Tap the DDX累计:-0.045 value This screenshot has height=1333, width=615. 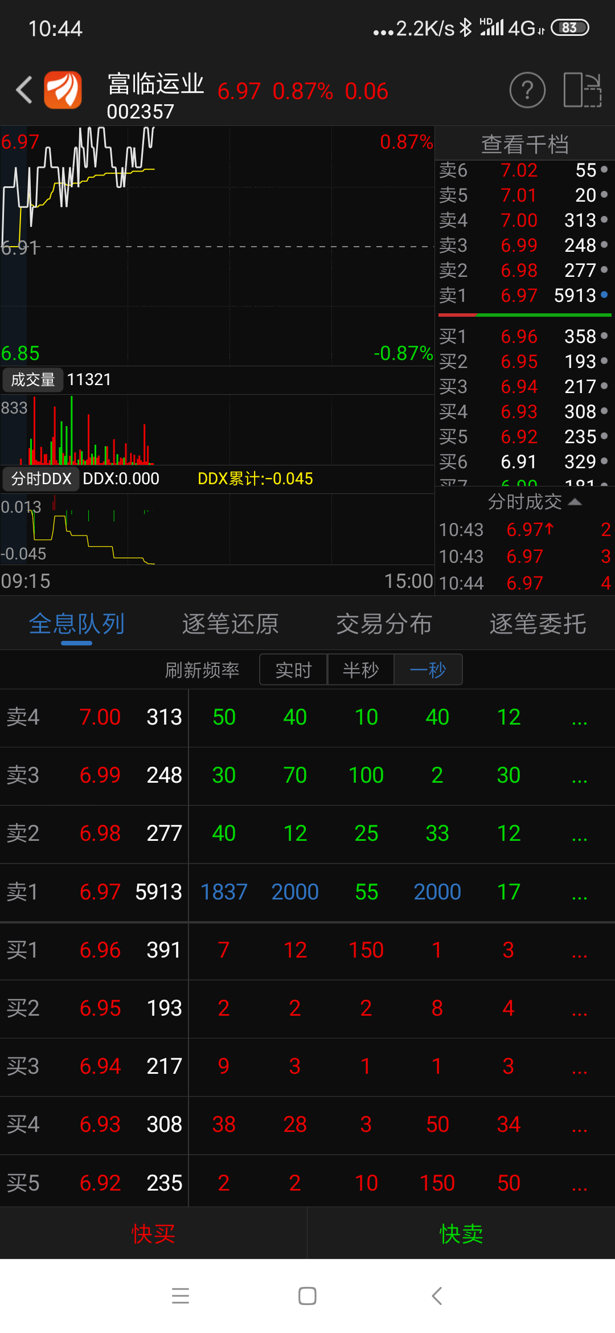pyautogui.click(x=255, y=479)
